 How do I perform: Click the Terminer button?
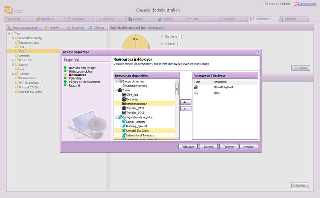[228, 147]
